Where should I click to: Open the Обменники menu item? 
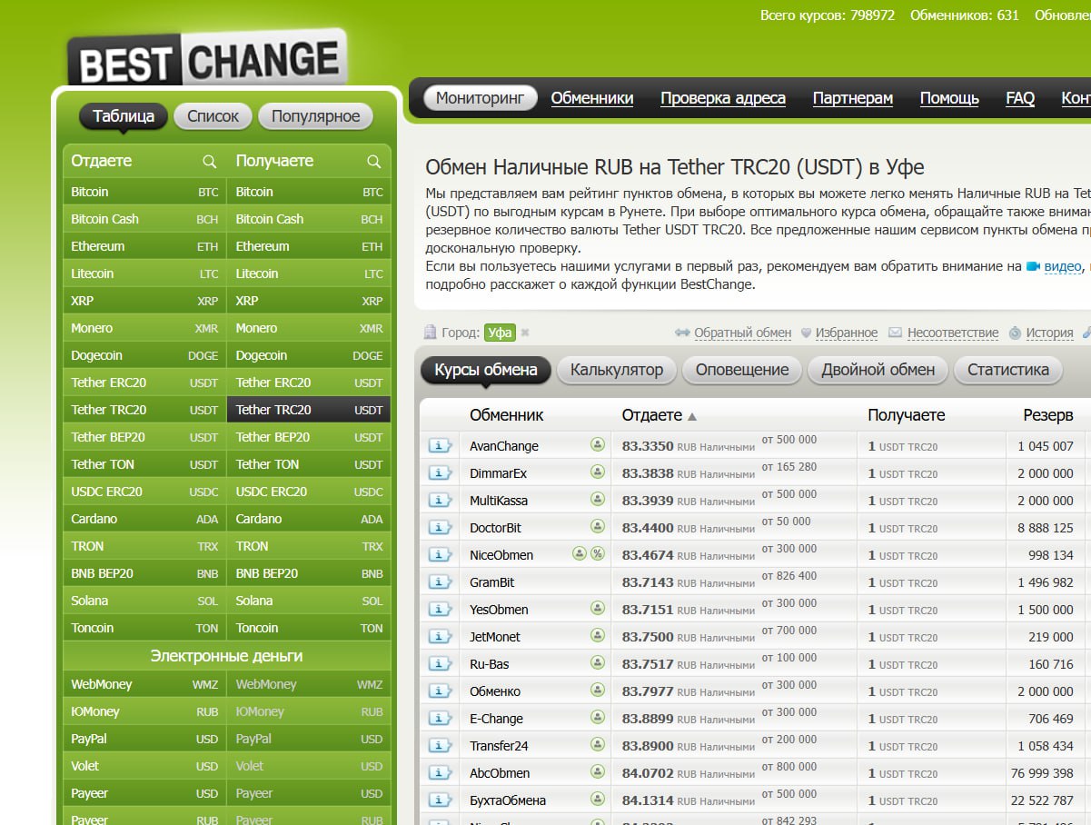(x=591, y=98)
